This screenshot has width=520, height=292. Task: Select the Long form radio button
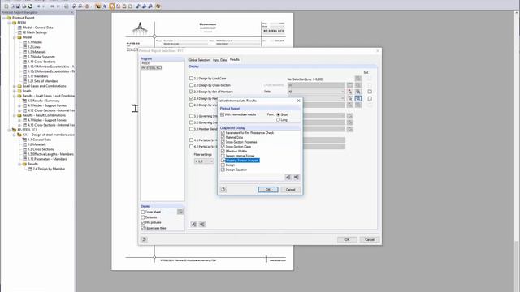[278, 120]
